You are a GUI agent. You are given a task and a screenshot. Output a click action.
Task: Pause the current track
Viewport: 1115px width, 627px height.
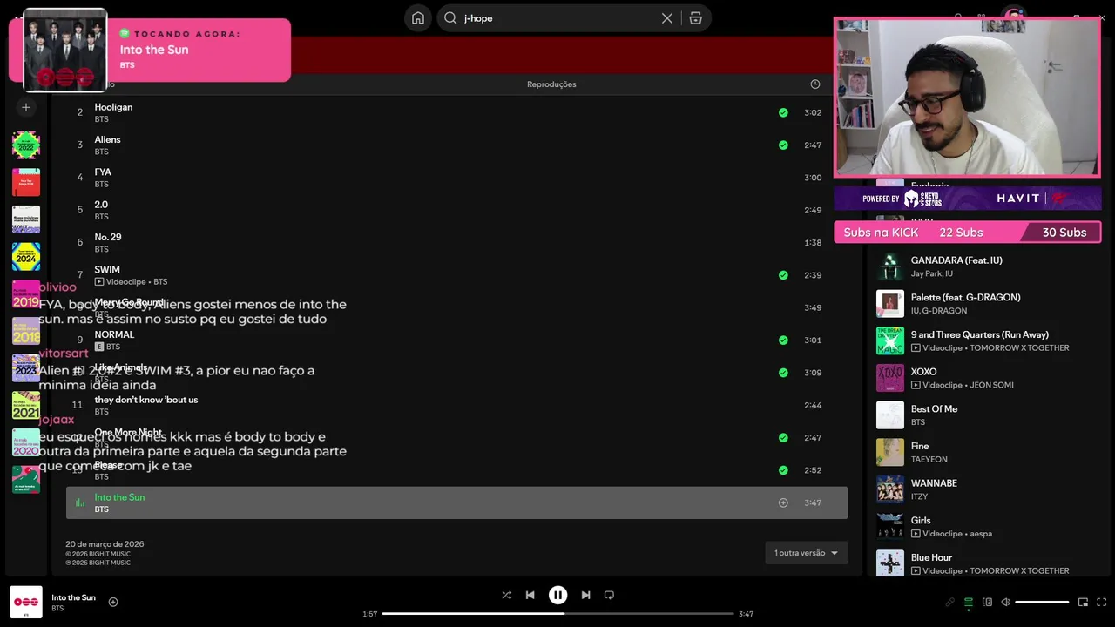pyautogui.click(x=557, y=595)
